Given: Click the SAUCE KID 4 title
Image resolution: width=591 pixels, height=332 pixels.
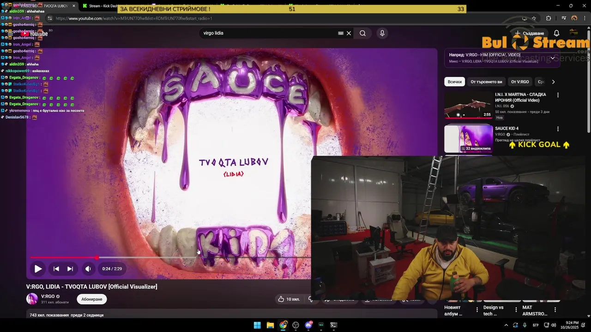Looking at the screenshot, I should 507,129.
